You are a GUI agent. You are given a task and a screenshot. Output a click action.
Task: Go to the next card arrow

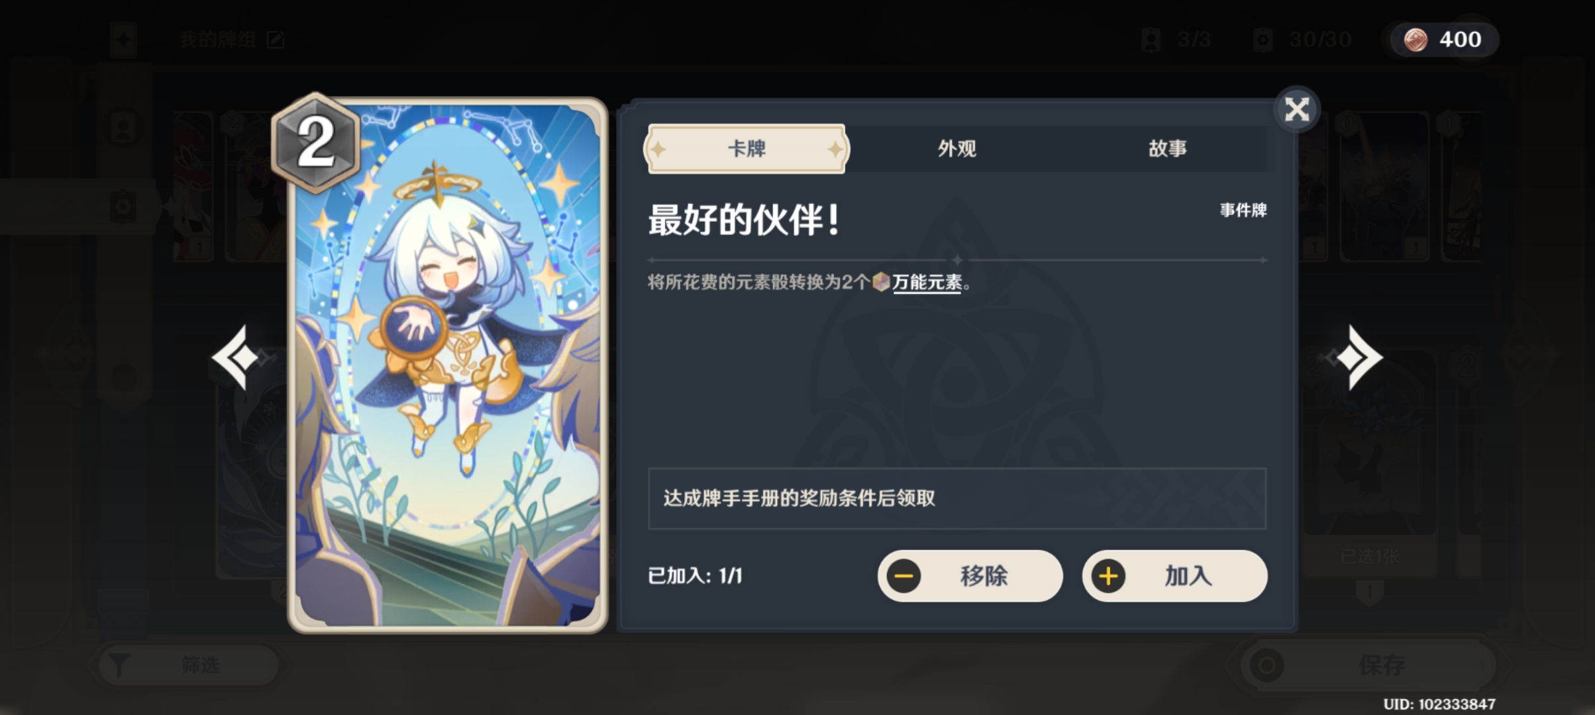click(1359, 358)
